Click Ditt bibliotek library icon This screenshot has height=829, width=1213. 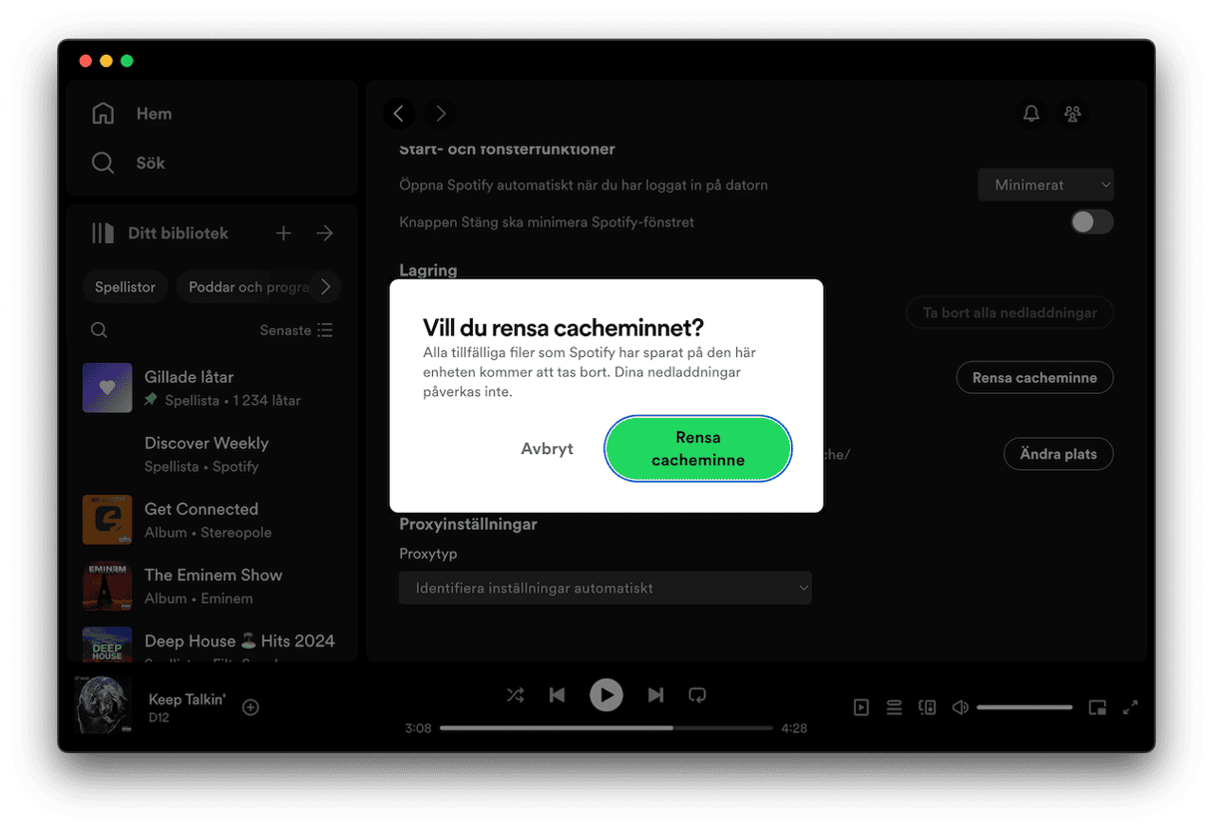click(x=103, y=233)
